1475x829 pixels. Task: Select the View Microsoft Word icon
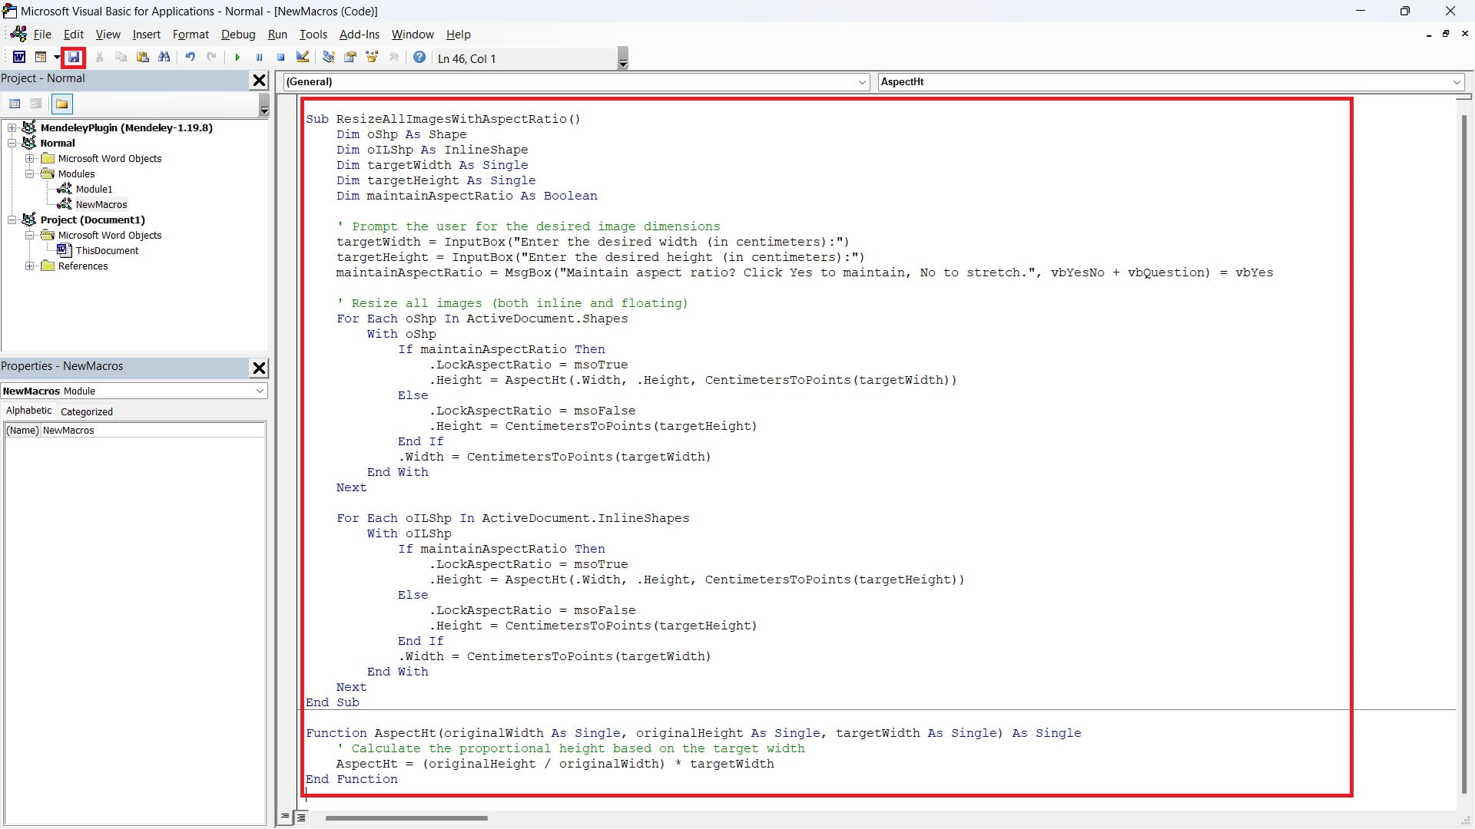pos(19,57)
